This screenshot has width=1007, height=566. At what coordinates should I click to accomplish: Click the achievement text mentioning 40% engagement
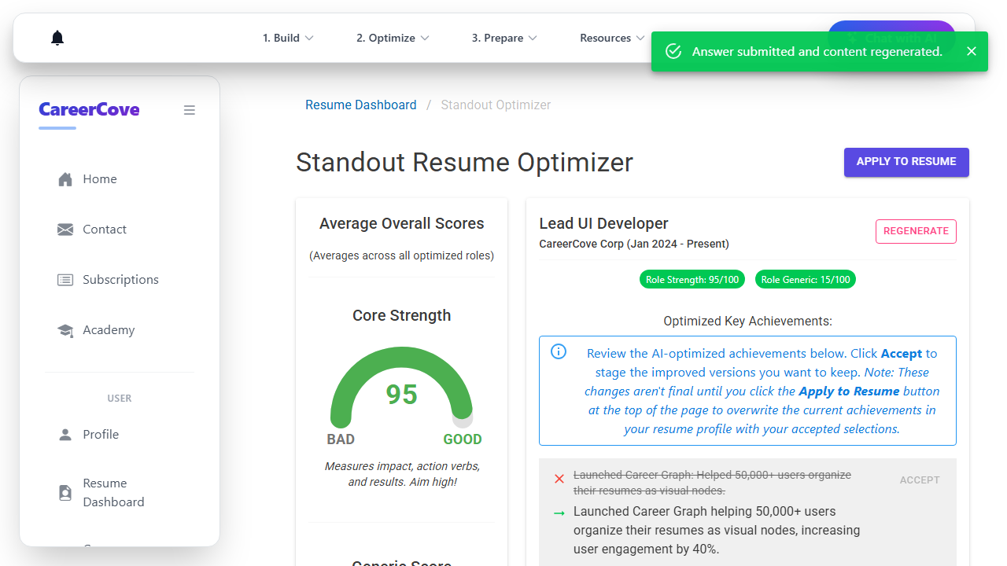[717, 530]
